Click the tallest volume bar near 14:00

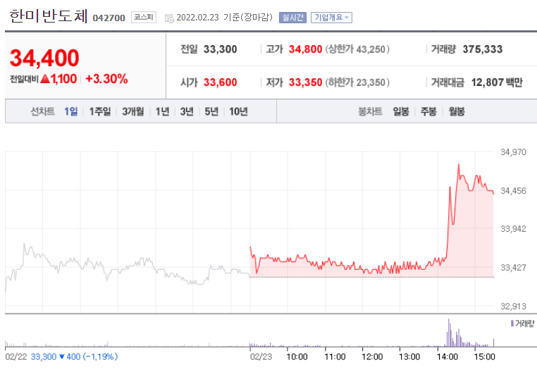click(449, 333)
